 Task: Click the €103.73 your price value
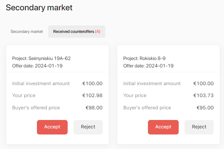(x=203, y=95)
